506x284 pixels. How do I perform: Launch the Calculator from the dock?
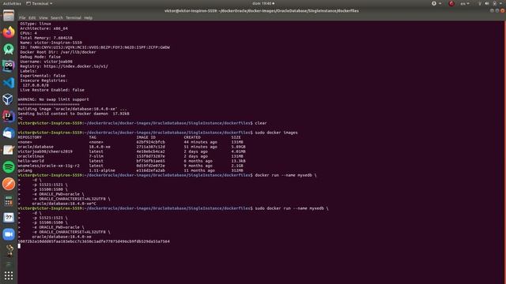tap(9, 200)
